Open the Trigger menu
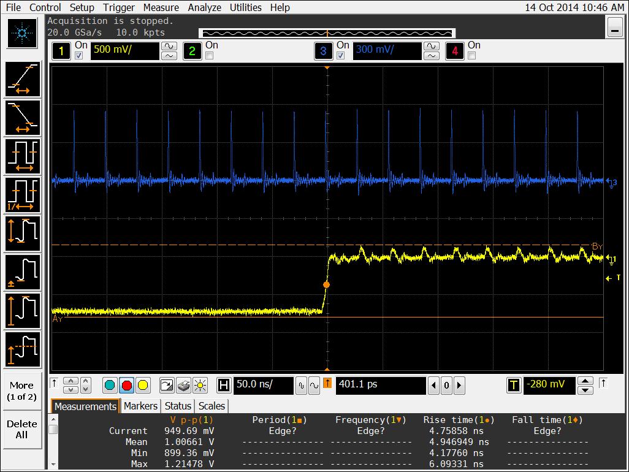 pos(119,7)
